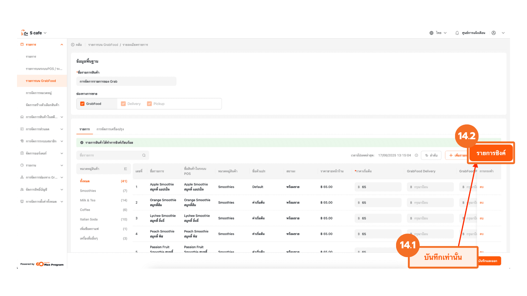Open the user profile icon
The image size is (527, 296).
(x=494, y=33)
